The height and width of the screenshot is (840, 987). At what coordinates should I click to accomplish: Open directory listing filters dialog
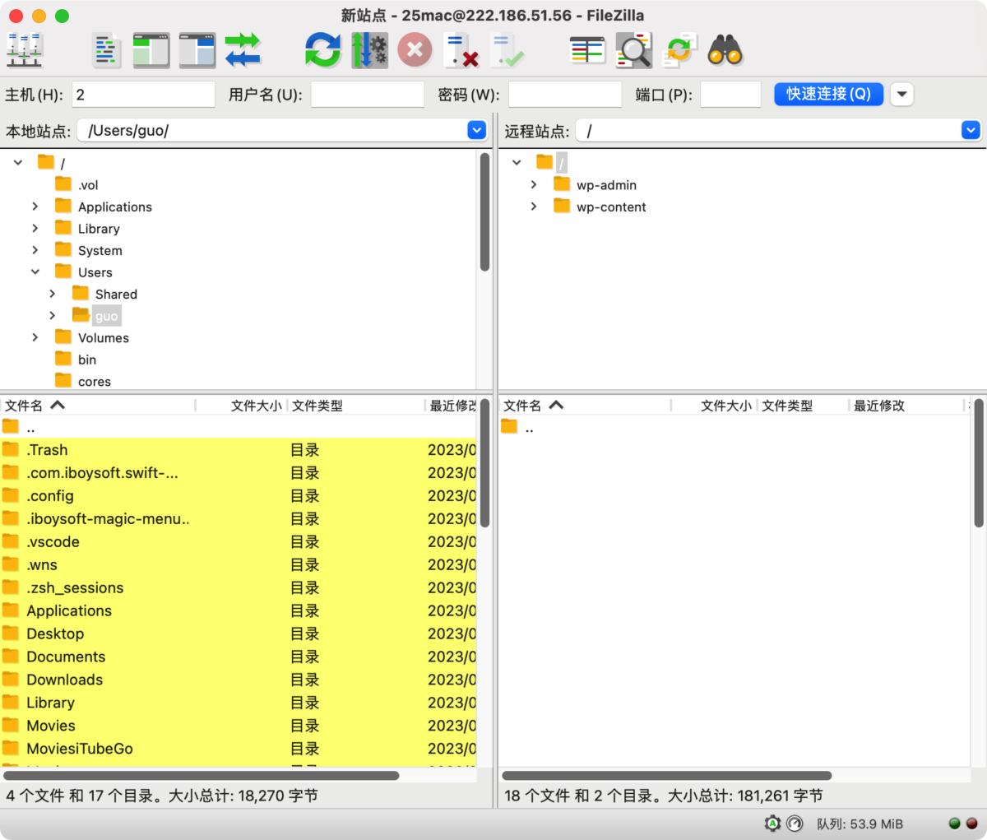[587, 51]
